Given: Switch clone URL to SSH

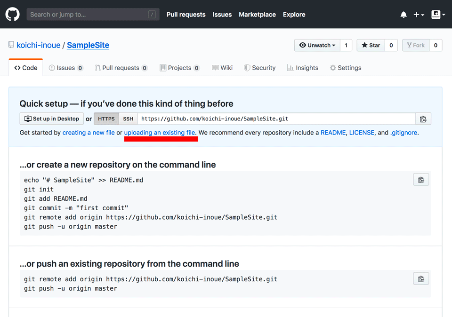Looking at the screenshot, I should pyautogui.click(x=128, y=119).
